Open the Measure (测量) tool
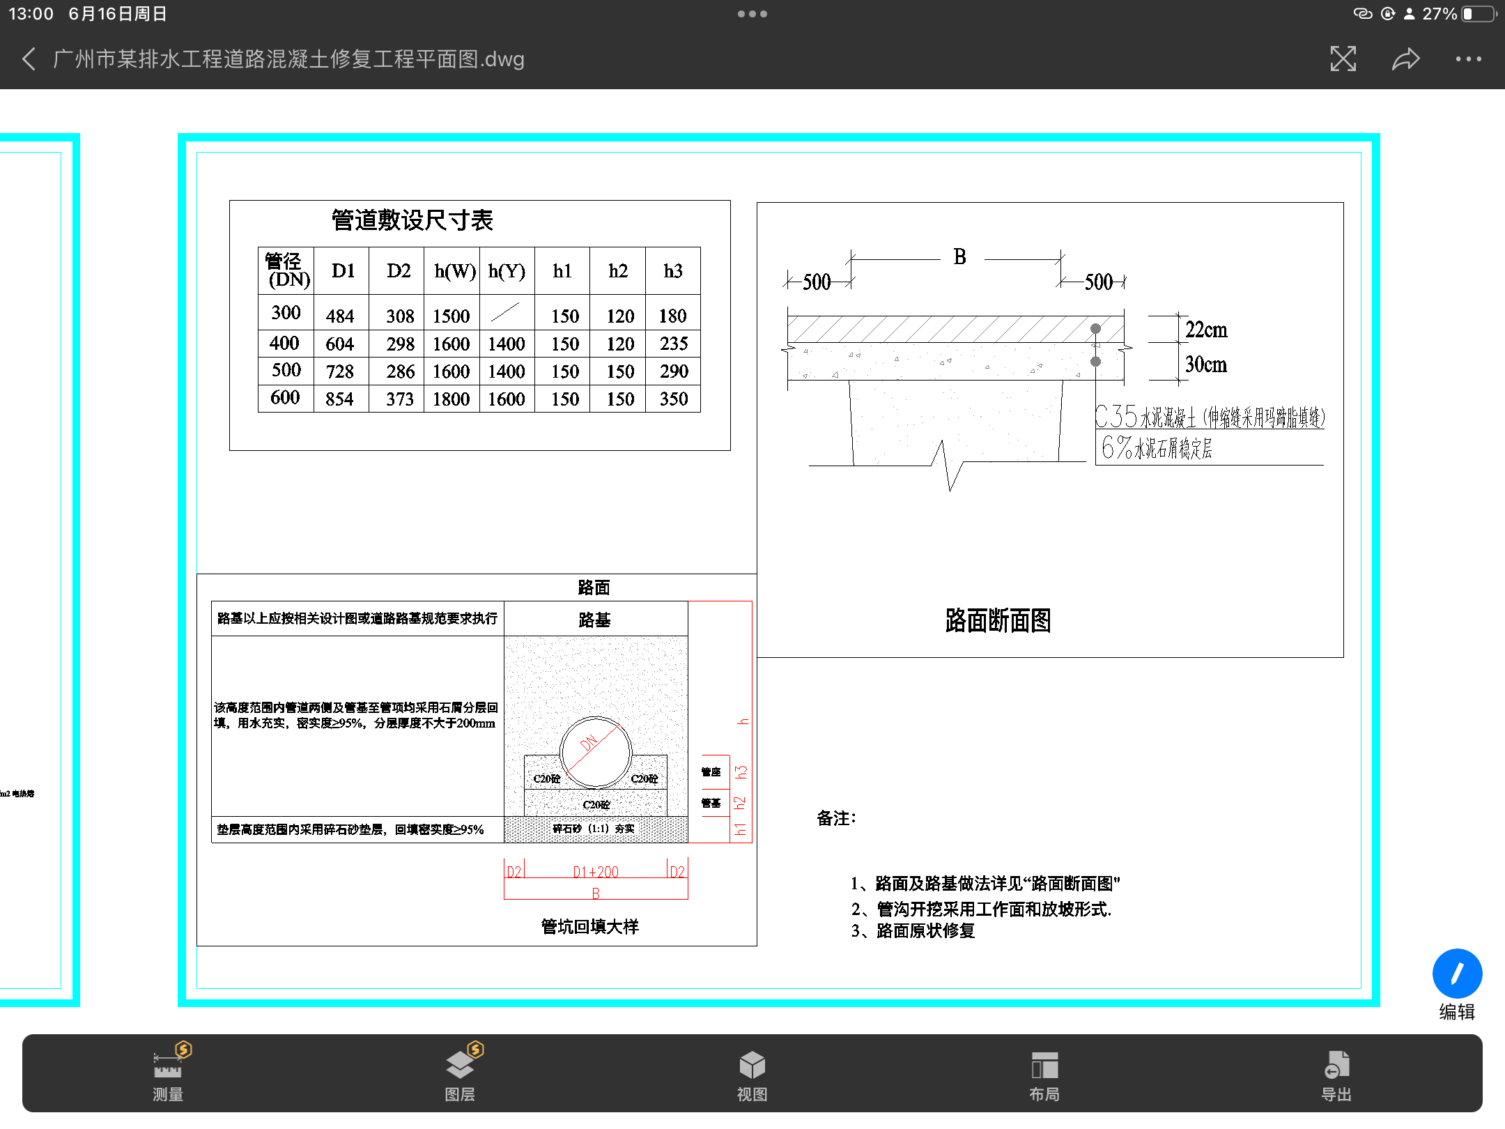This screenshot has height=1129, width=1505. (168, 1076)
